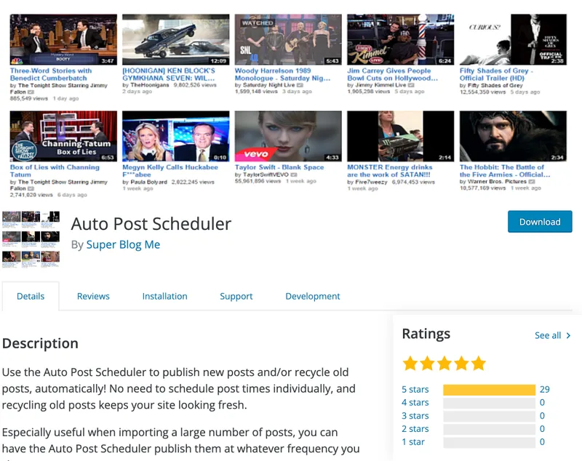Open the Ken Block Gymkhana Seven video thumbnail
The image size is (582, 461).
(x=176, y=40)
